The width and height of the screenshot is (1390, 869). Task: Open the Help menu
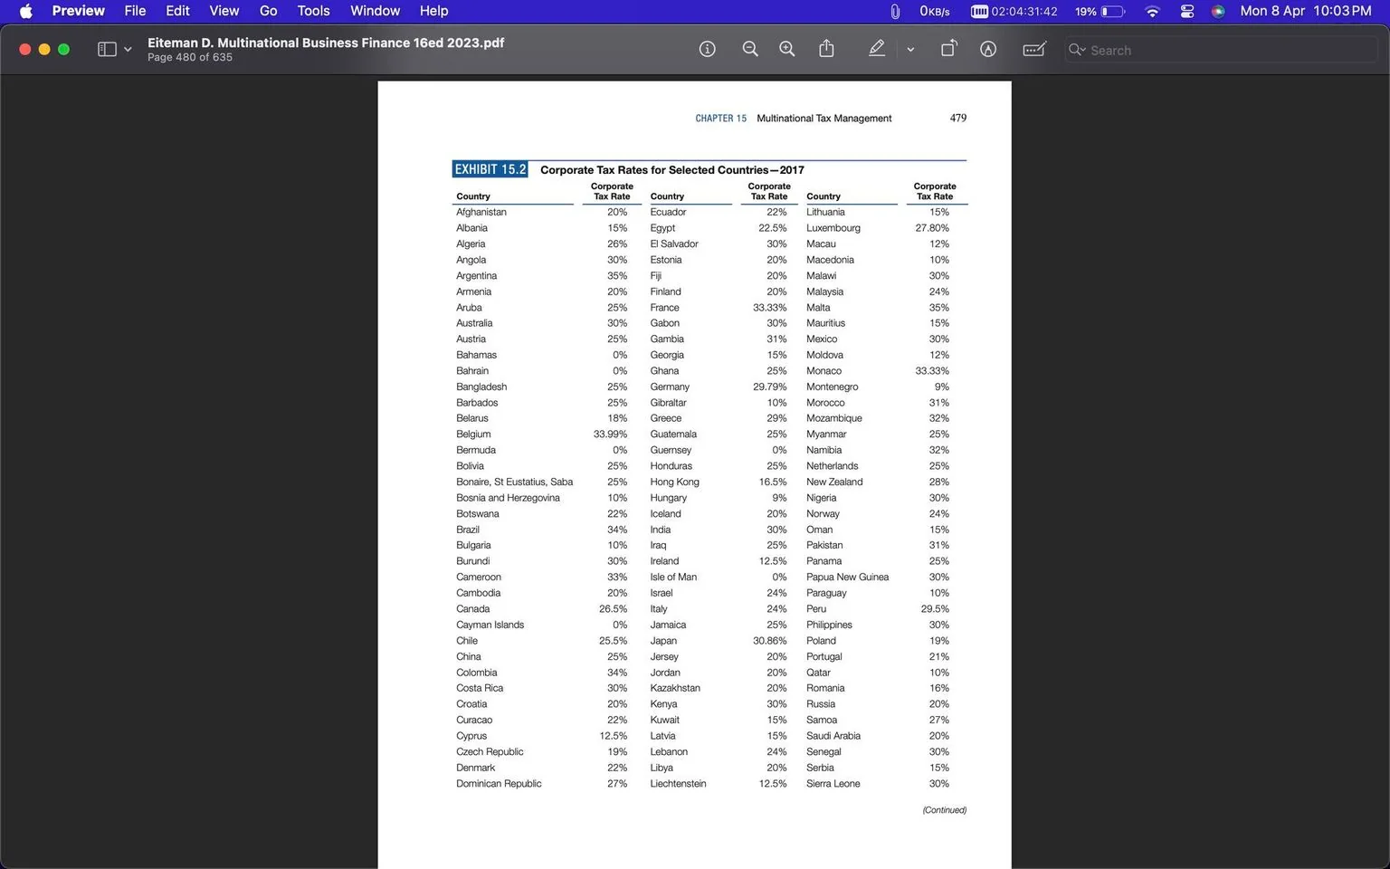pos(433,11)
